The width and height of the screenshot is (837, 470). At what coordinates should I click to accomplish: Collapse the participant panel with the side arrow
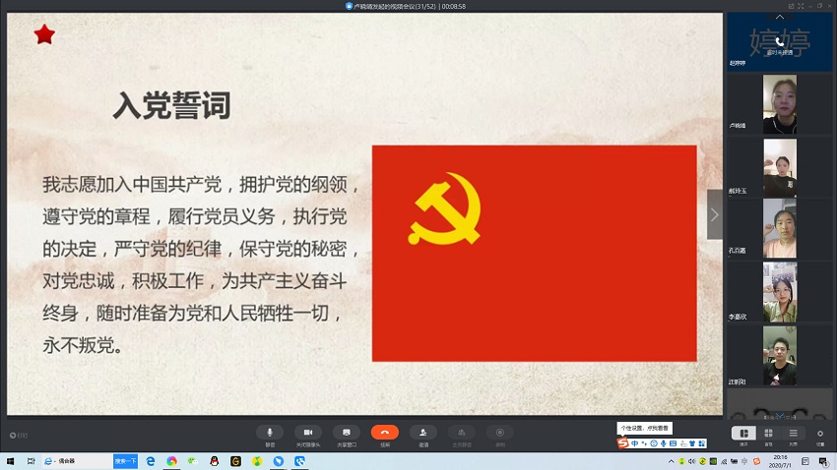point(715,214)
